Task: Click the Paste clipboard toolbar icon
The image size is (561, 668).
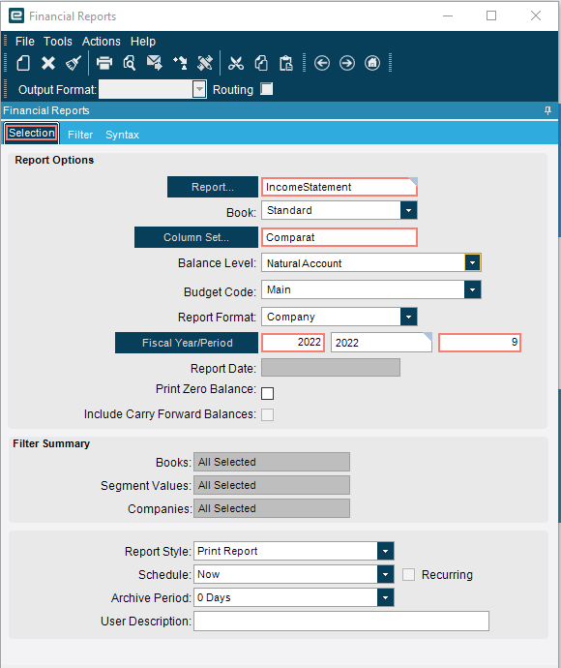Action: click(286, 63)
